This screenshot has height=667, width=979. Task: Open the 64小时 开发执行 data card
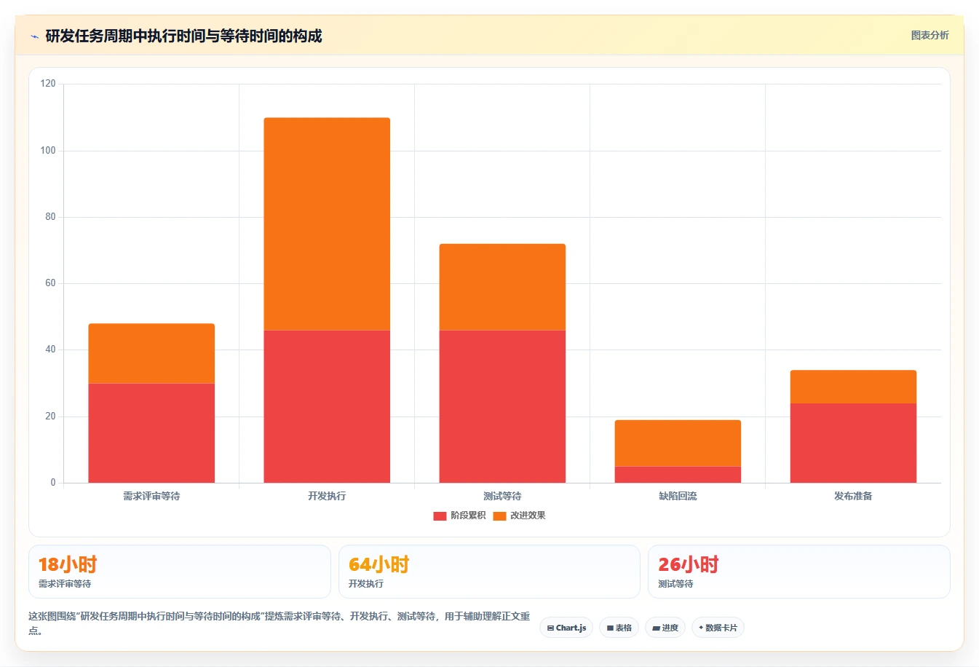(x=489, y=572)
